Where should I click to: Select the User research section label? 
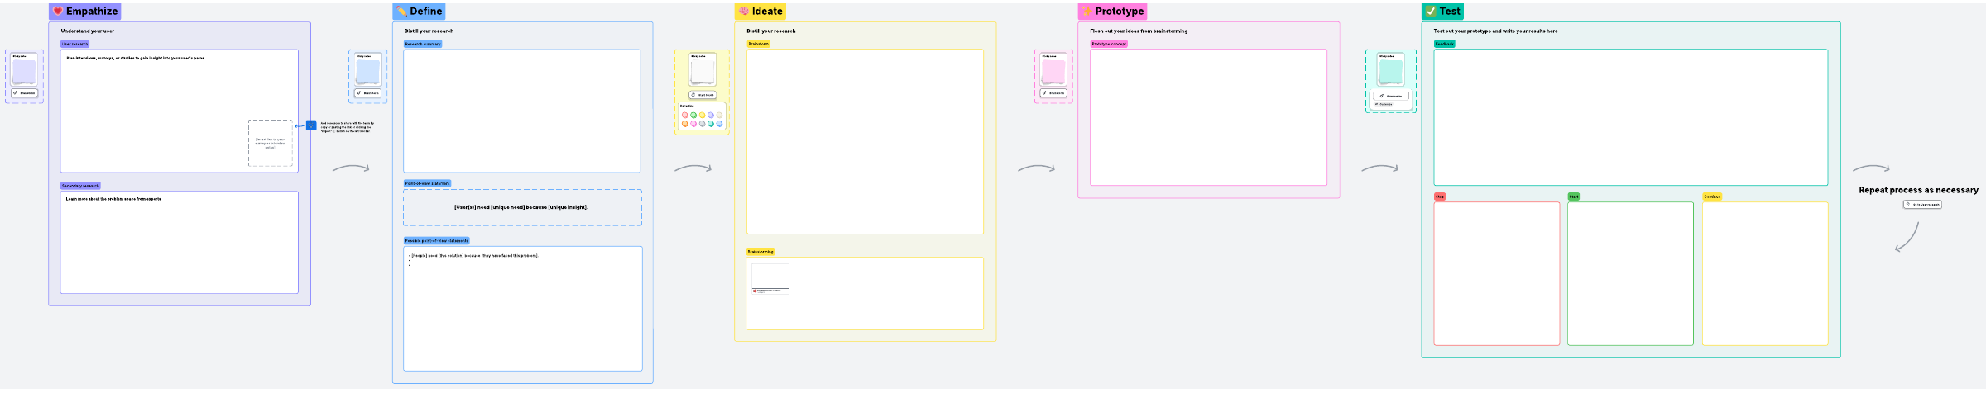[x=74, y=44]
